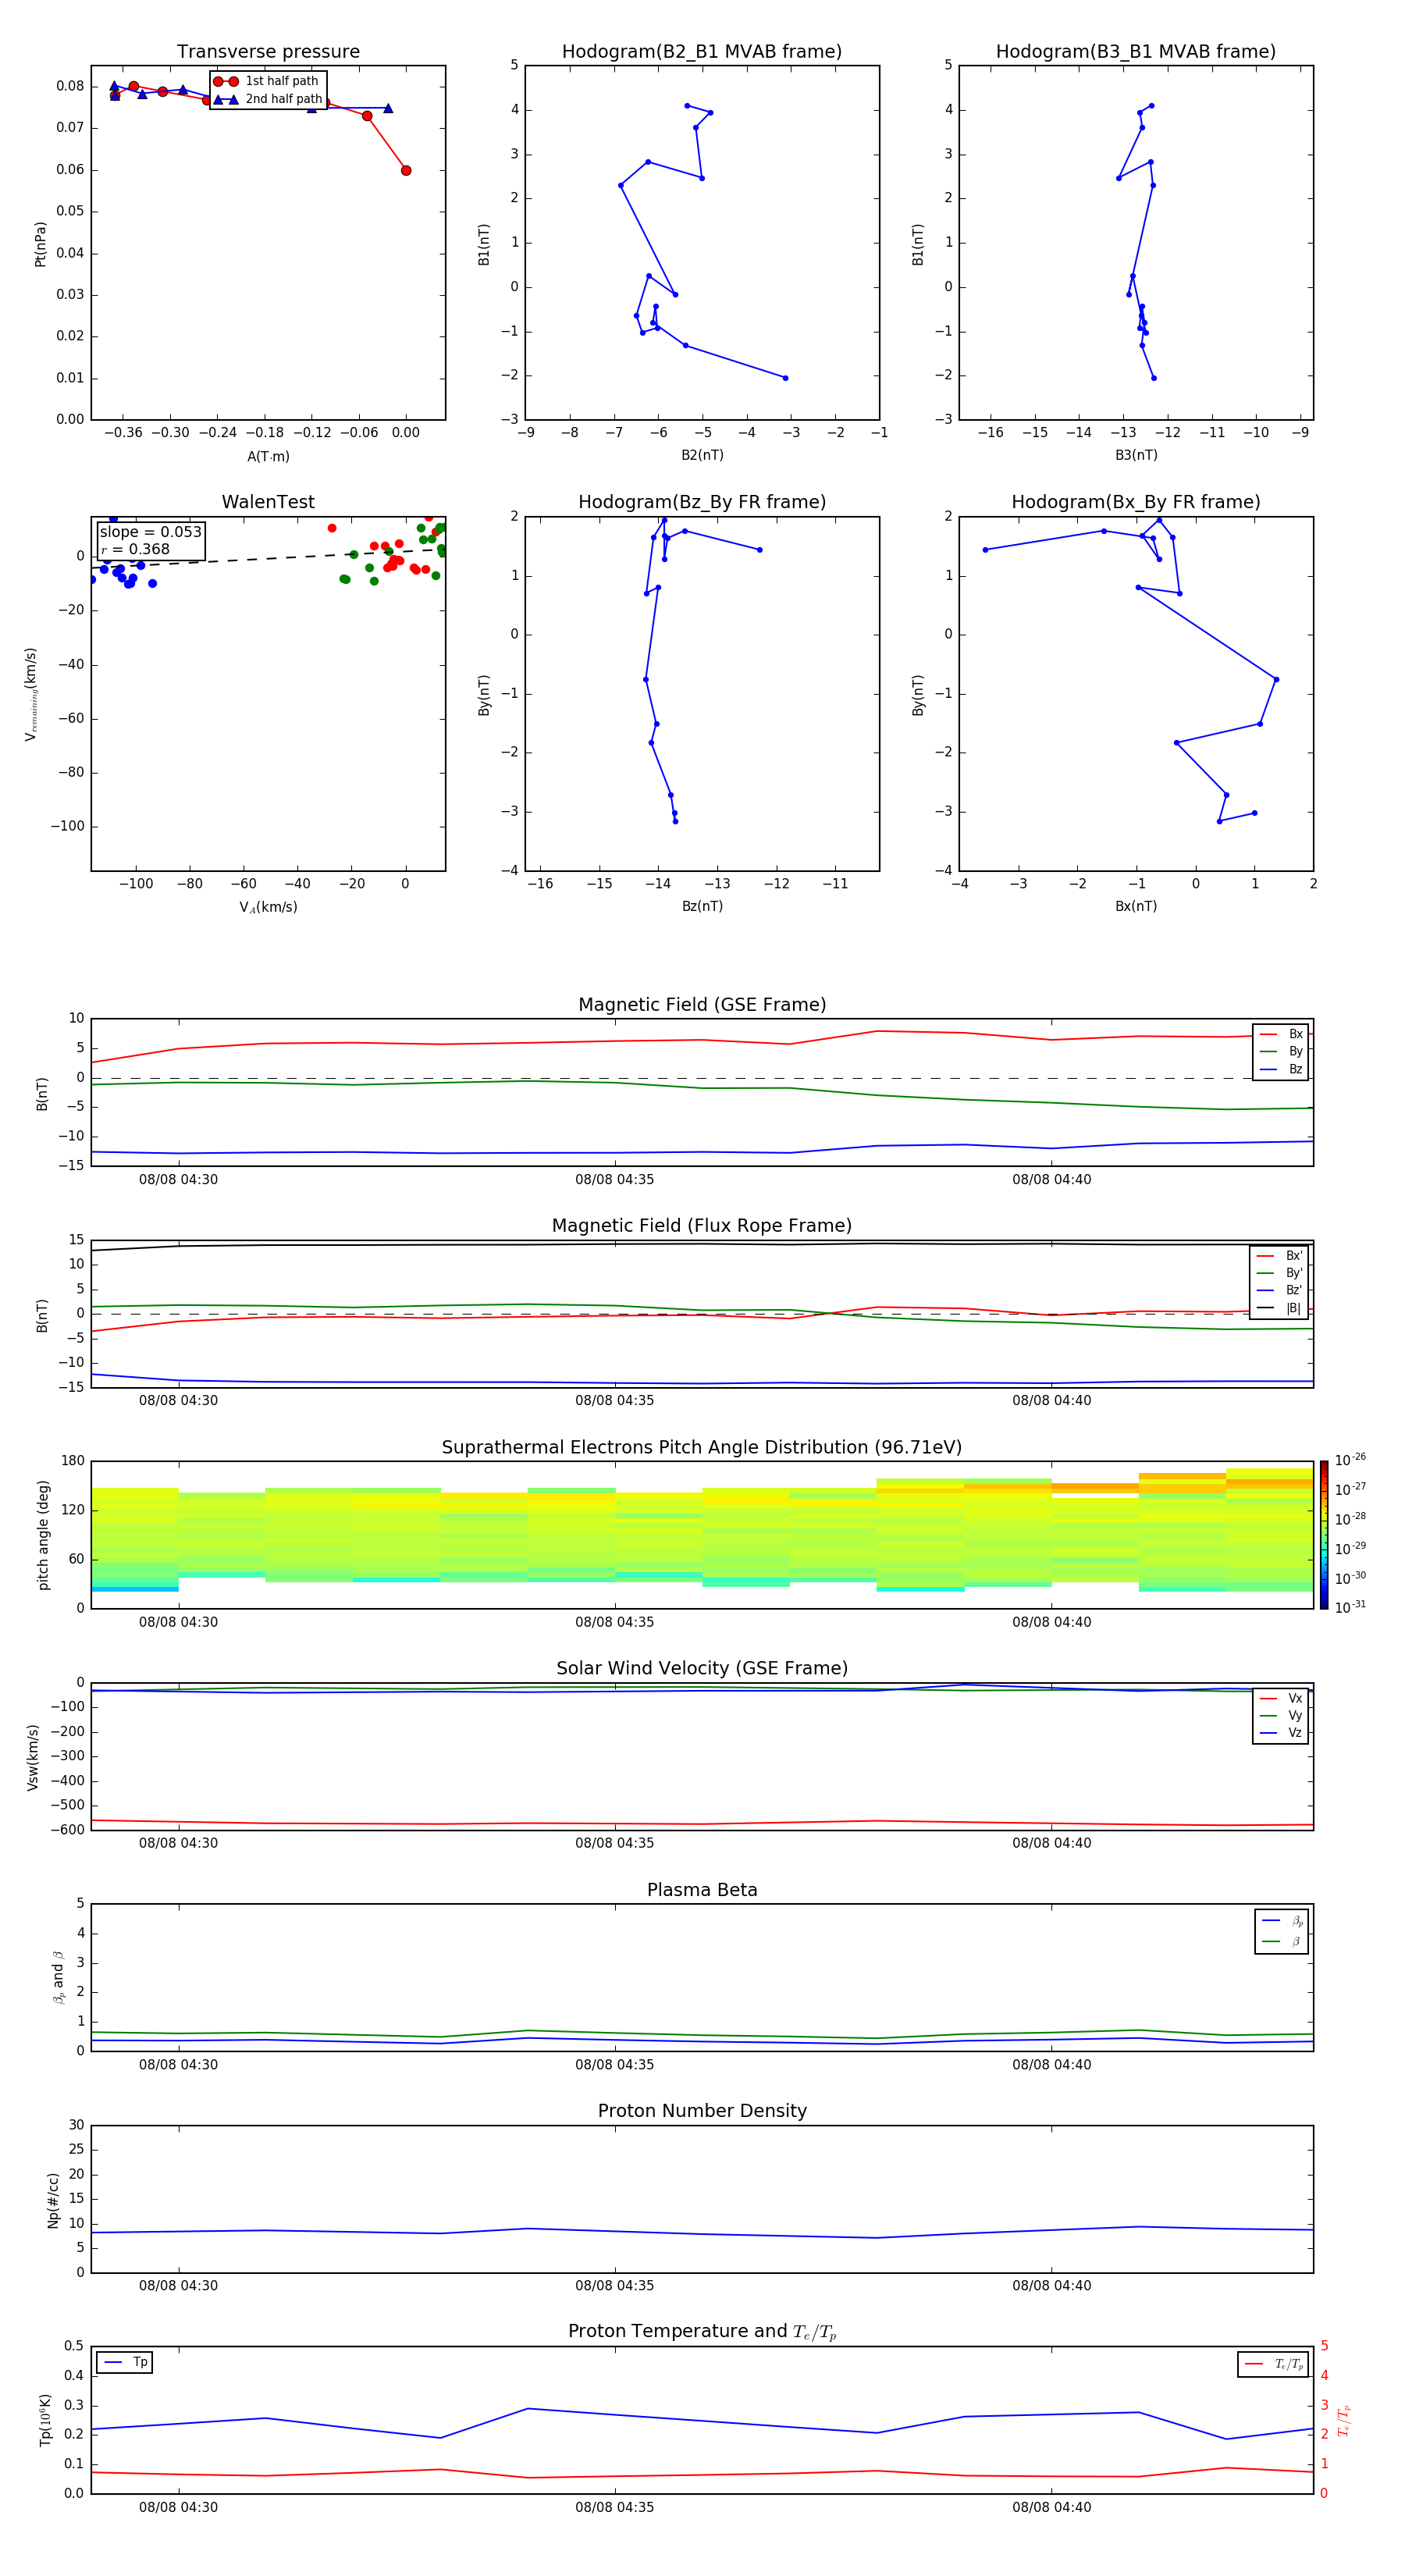1405x2576 pixels.
Task: Click the 'Hodogram(B3_B1 MVAB frame)' title
Action: 1136,52
